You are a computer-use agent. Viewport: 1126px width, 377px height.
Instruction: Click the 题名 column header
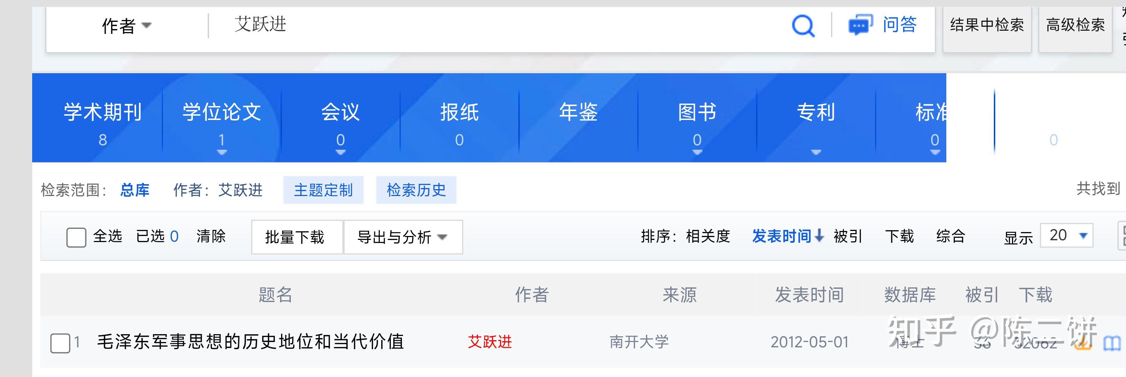point(275,295)
